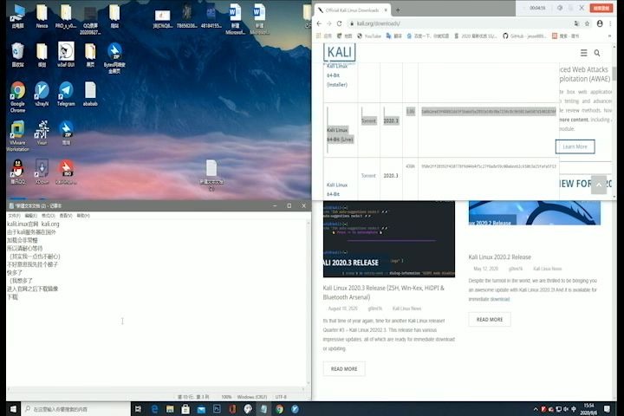Open Notepad Format menu
The image size is (624, 416).
49,215
